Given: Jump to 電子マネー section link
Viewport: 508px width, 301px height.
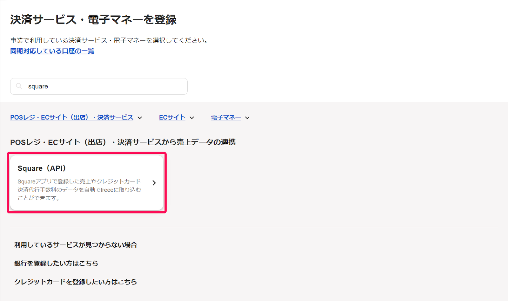Looking at the screenshot, I should pos(226,117).
